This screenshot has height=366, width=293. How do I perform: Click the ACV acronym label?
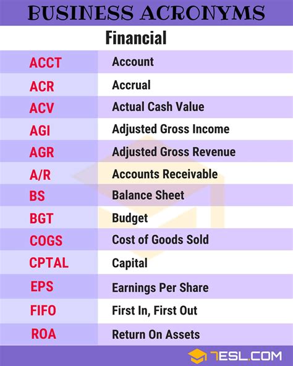[x=42, y=108]
